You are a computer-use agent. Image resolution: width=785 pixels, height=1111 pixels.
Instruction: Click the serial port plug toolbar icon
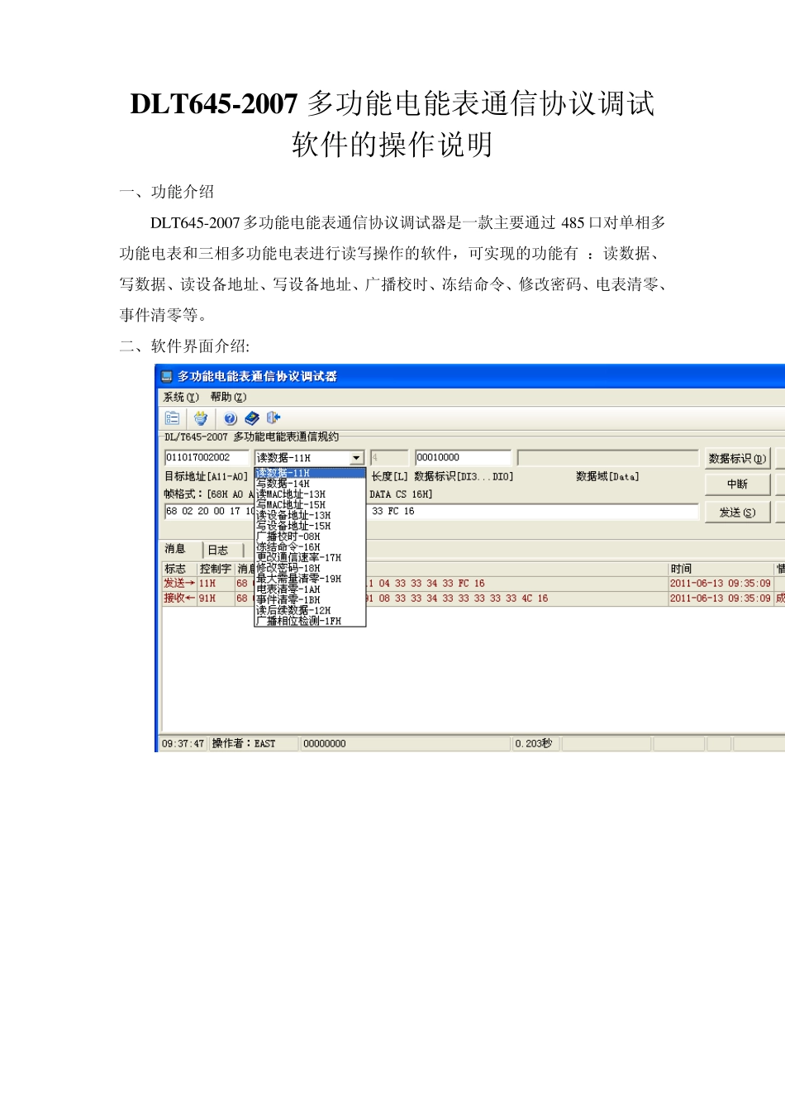(201, 418)
